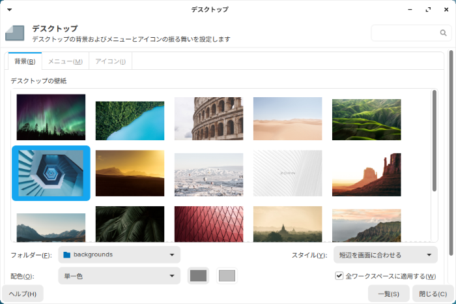Screen dimensions: 456x304
Task: Toggle 全ワークスペースに適用する checkbox
Action: point(339,276)
